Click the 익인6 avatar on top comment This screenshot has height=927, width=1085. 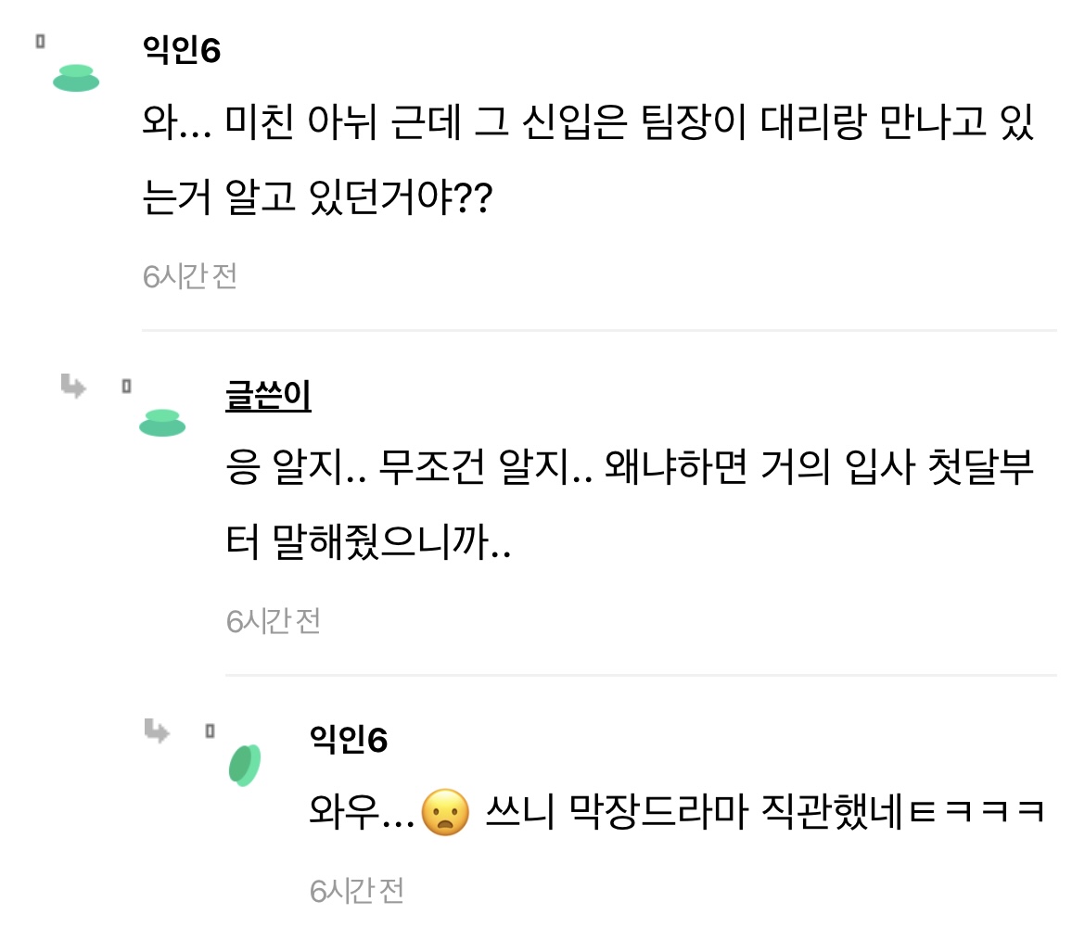point(76,78)
